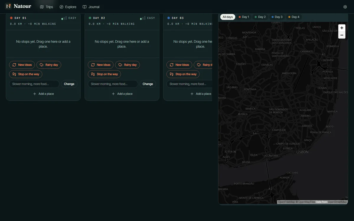Filter the map to Day 1
This screenshot has height=221, width=354.
pos(244,17)
